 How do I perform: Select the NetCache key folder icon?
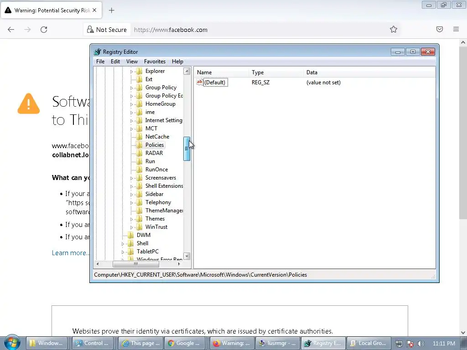(139, 137)
